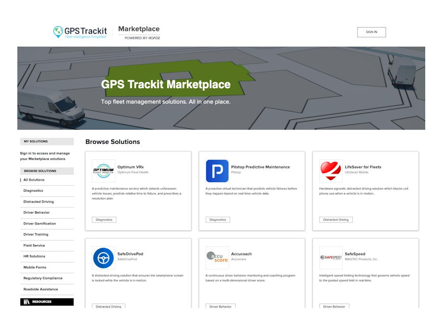
Task: Click 'POWERED BY ROADZ' text
Action: pos(142,38)
